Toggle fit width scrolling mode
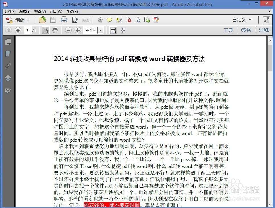This screenshot has width=275, height=208. coord(113,30)
